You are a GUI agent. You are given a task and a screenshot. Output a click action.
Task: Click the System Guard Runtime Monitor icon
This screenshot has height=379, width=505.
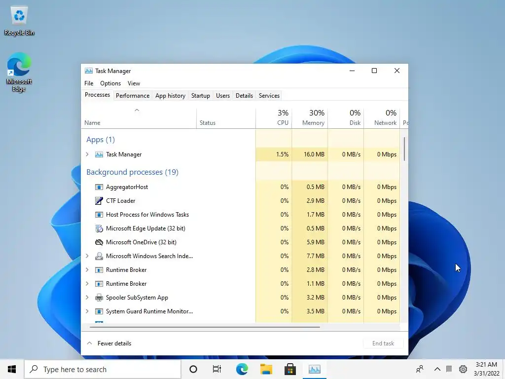99,311
